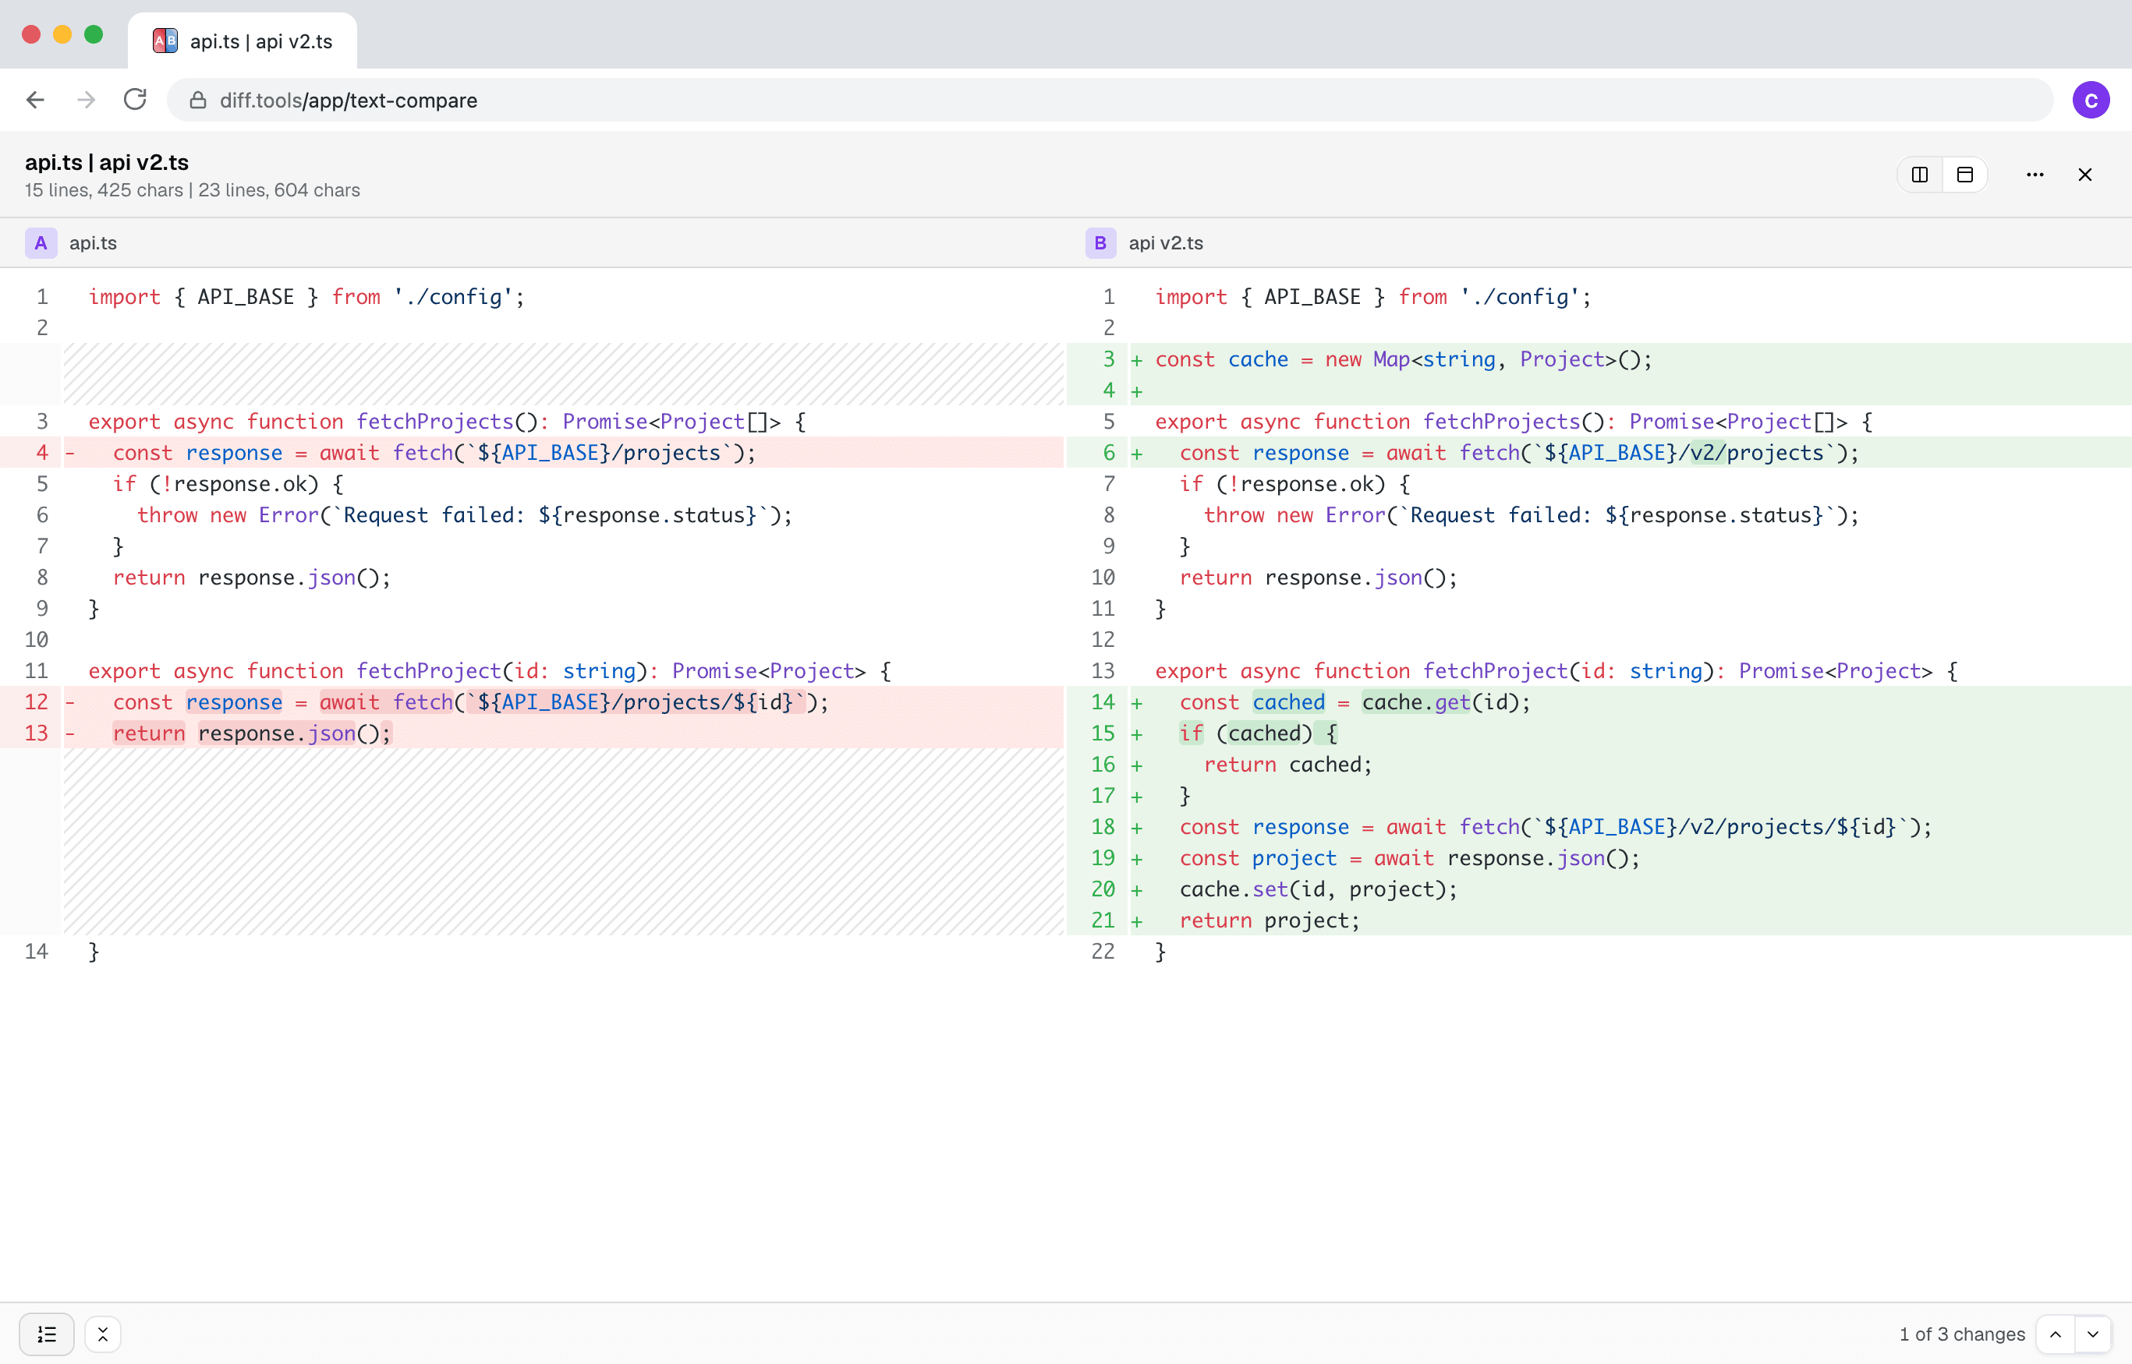
Task: Close the comparison with the X icon
Action: (2084, 175)
